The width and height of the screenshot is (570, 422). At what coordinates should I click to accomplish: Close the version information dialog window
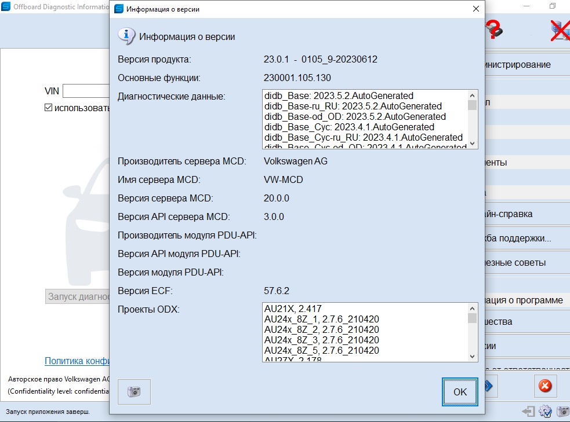click(x=475, y=9)
